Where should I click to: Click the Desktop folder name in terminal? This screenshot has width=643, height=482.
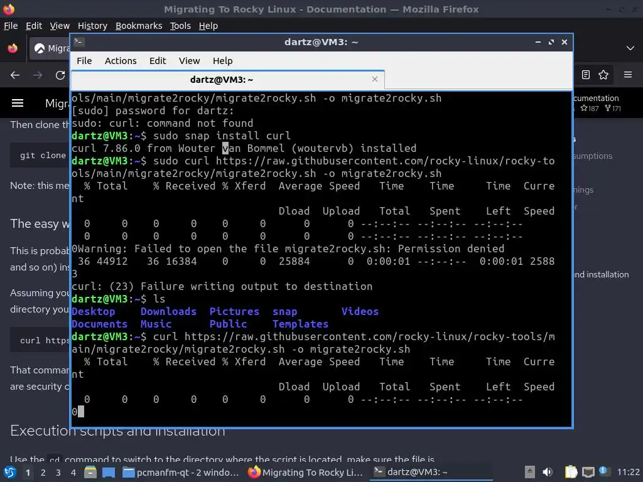coord(94,311)
